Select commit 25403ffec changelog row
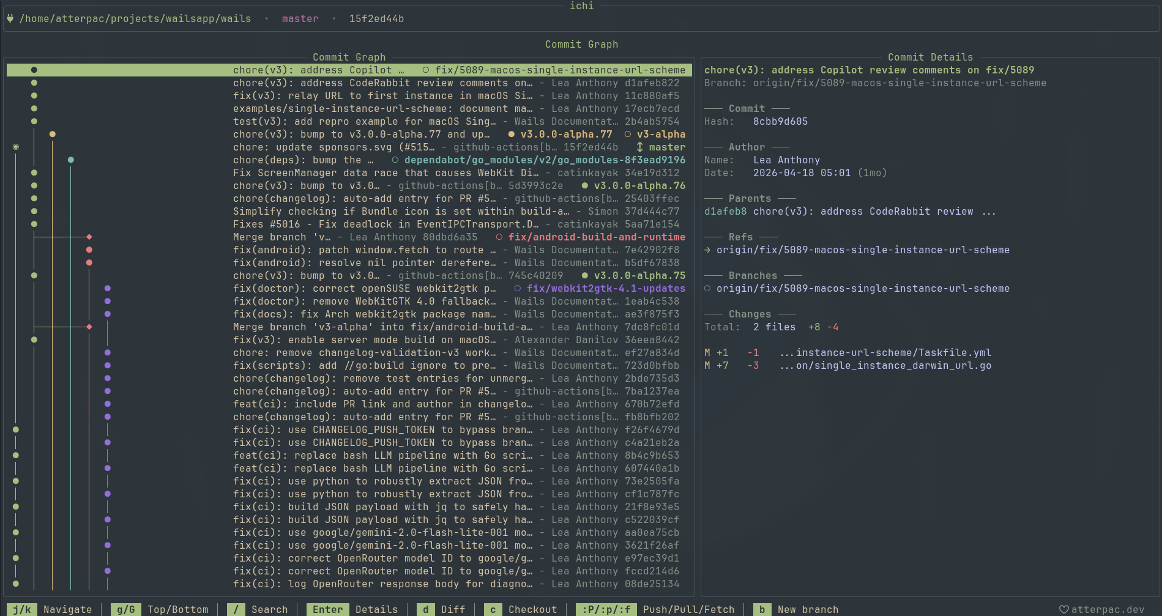 click(x=349, y=198)
